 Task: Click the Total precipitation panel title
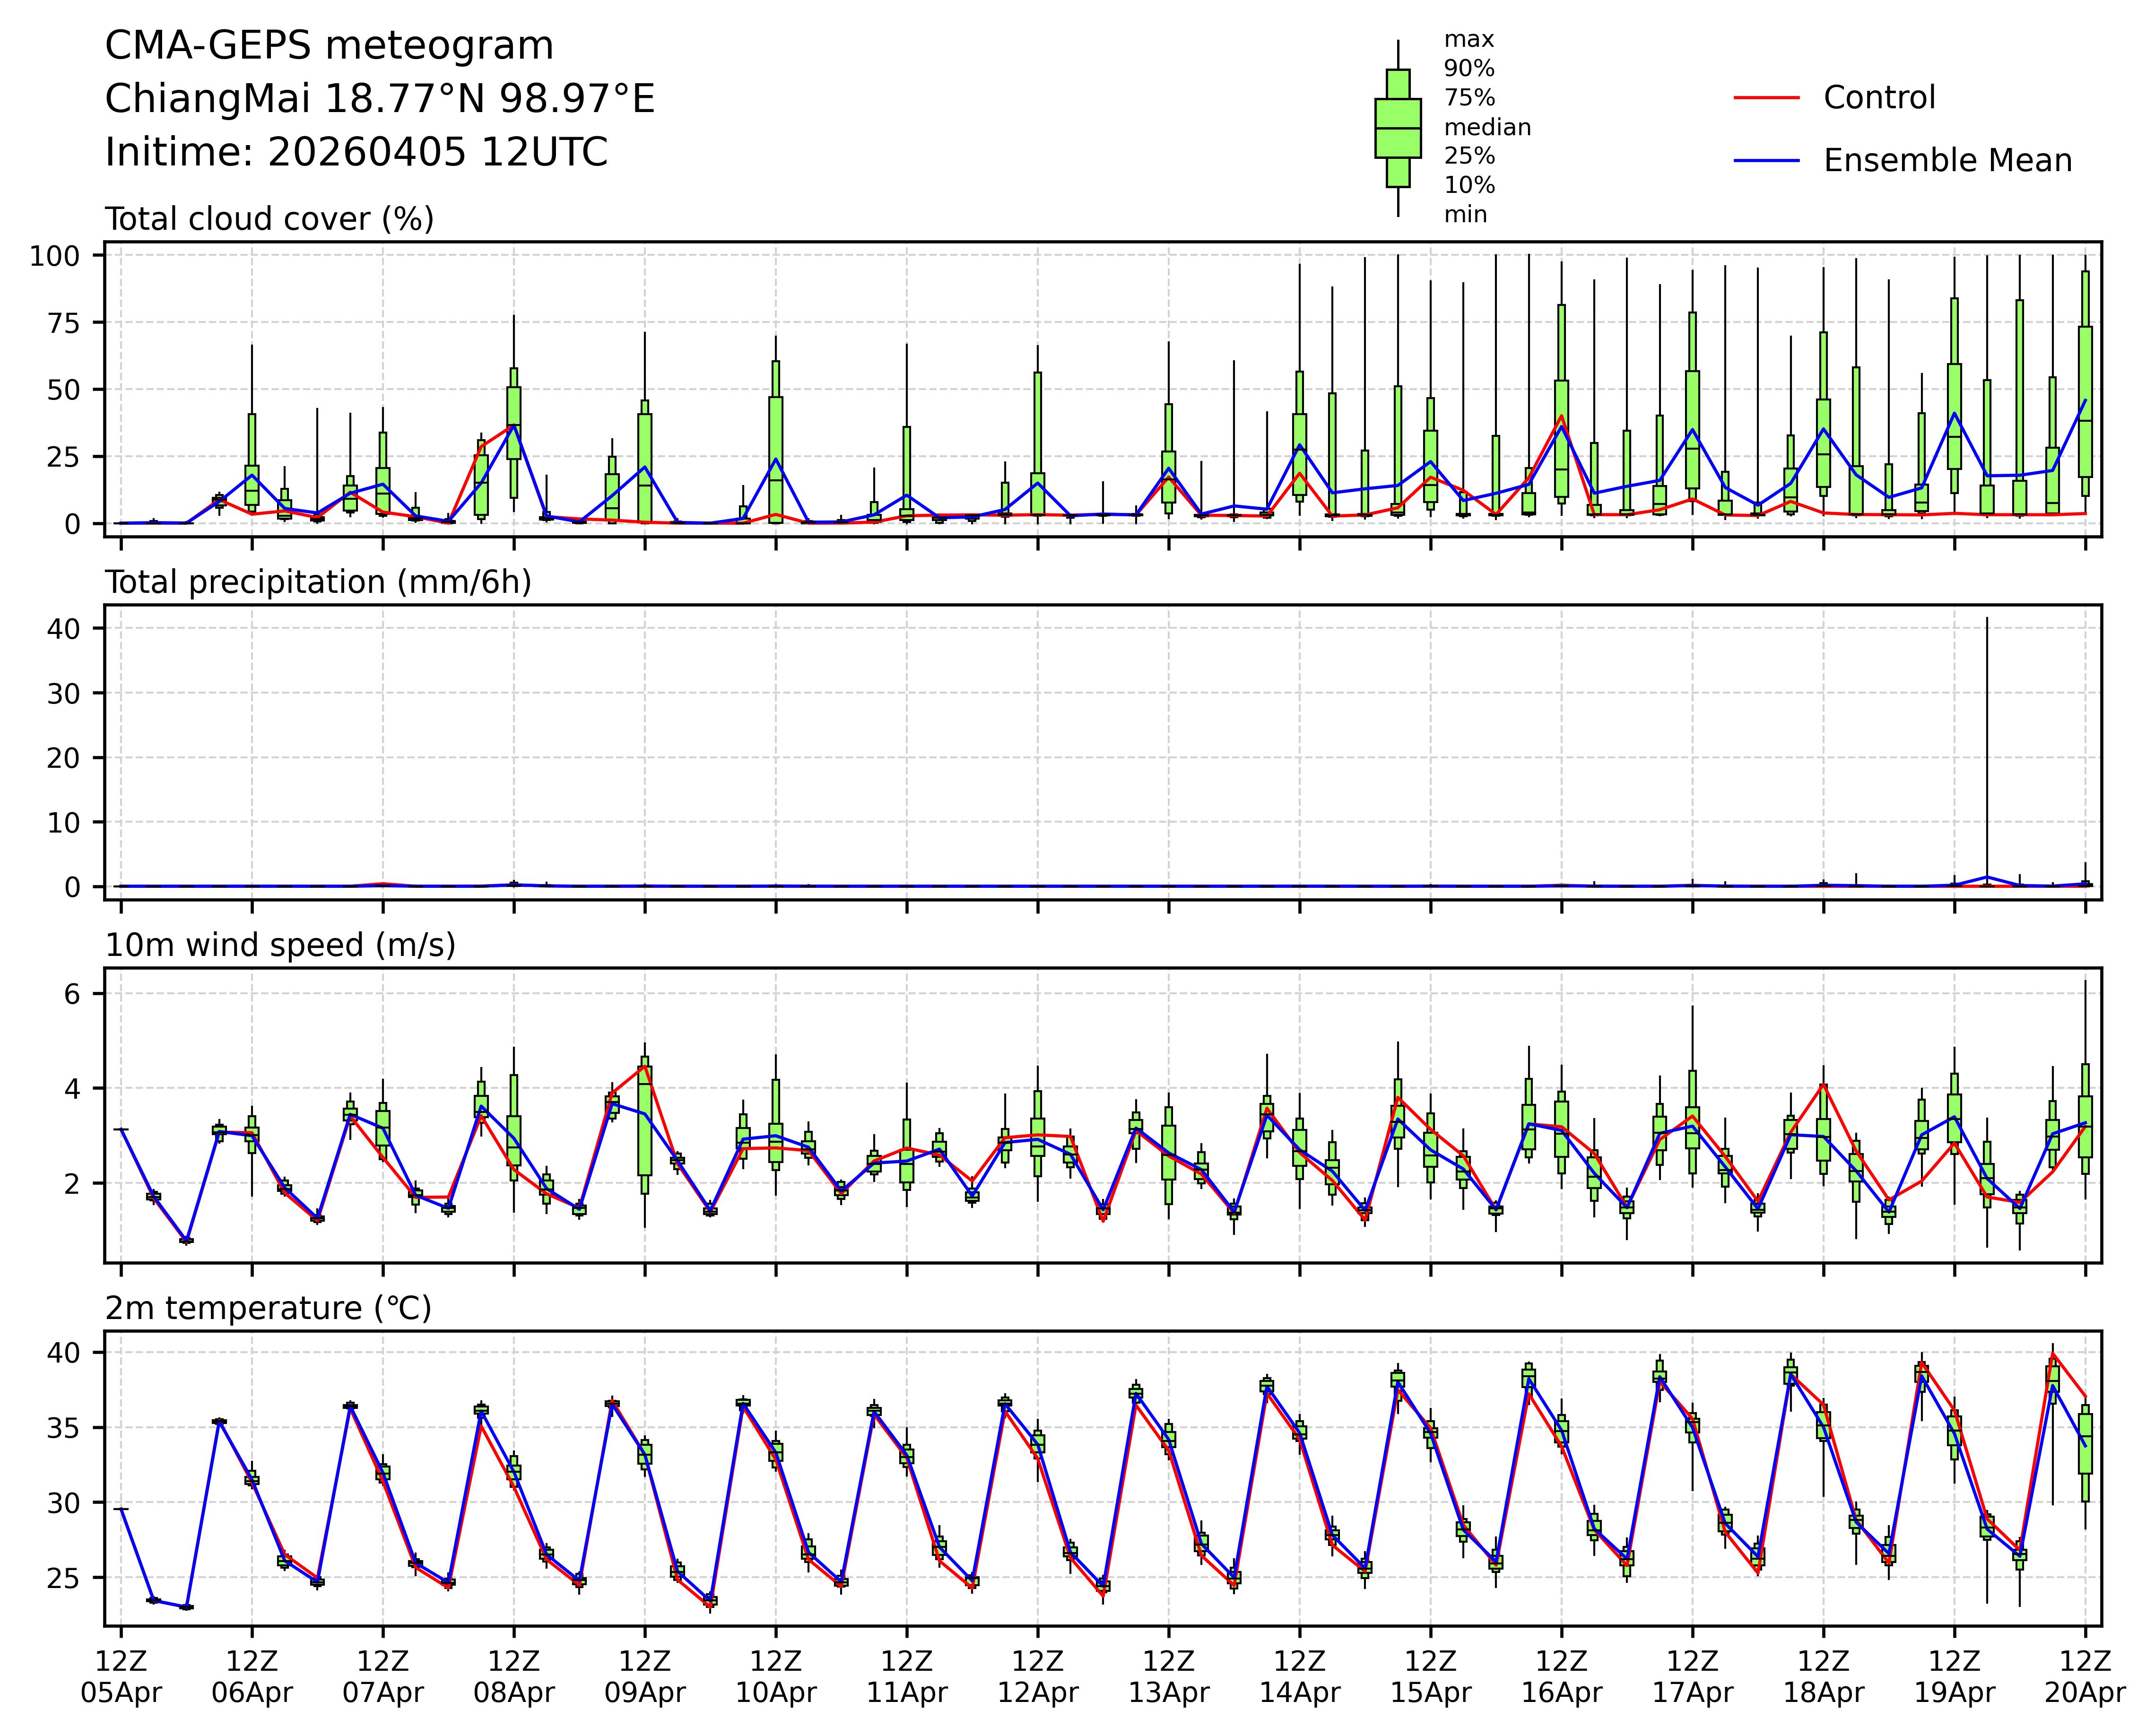318,582
